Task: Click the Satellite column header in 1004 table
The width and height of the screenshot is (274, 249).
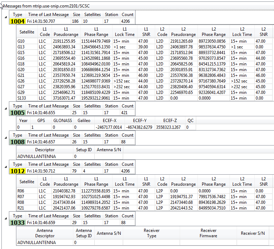Action: [27, 32]
